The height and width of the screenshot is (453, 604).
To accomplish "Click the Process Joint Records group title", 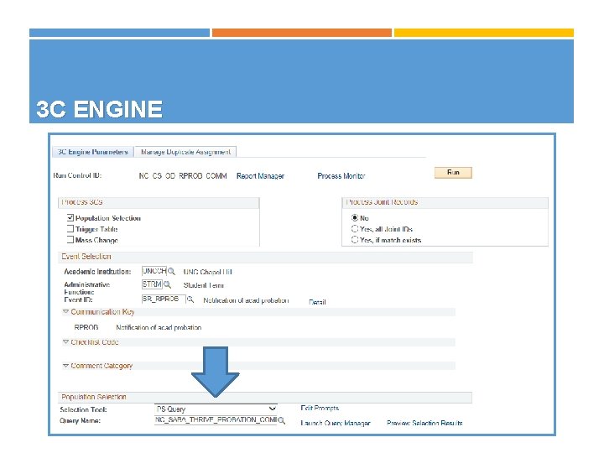I will (383, 202).
